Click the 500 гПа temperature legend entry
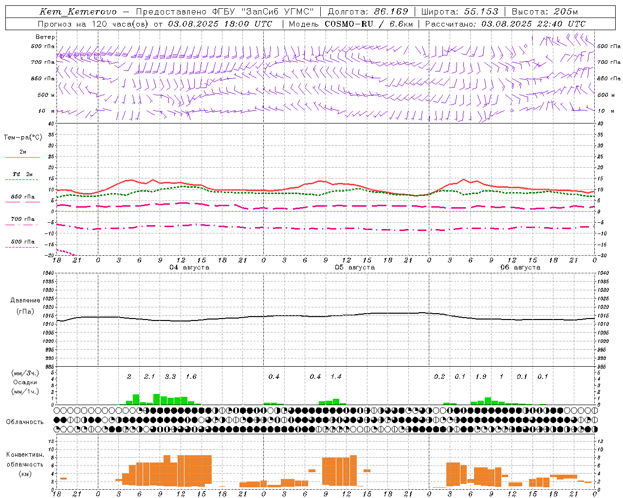 [22, 244]
